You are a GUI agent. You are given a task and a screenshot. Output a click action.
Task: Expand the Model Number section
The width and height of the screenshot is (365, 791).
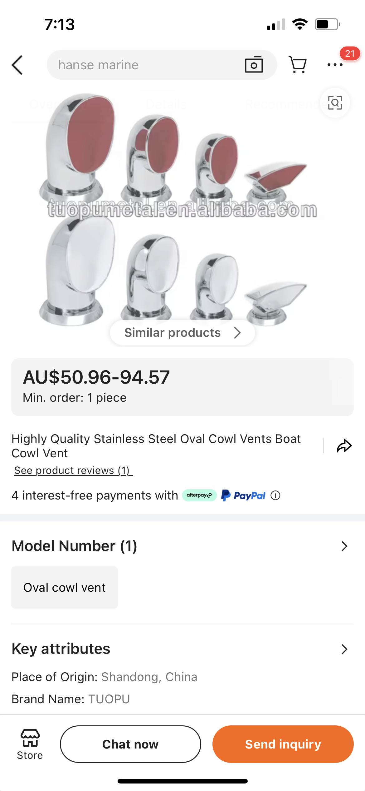tap(344, 546)
